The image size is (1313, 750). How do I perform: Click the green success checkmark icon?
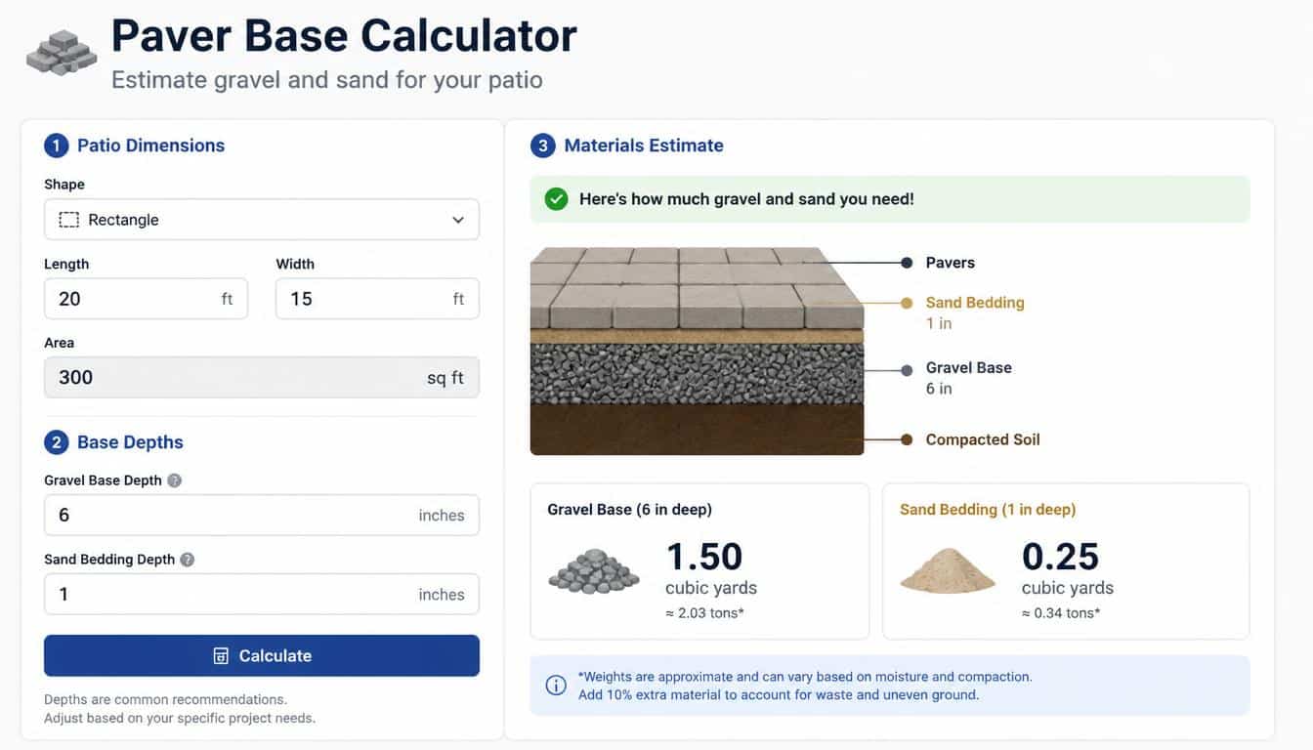(556, 199)
